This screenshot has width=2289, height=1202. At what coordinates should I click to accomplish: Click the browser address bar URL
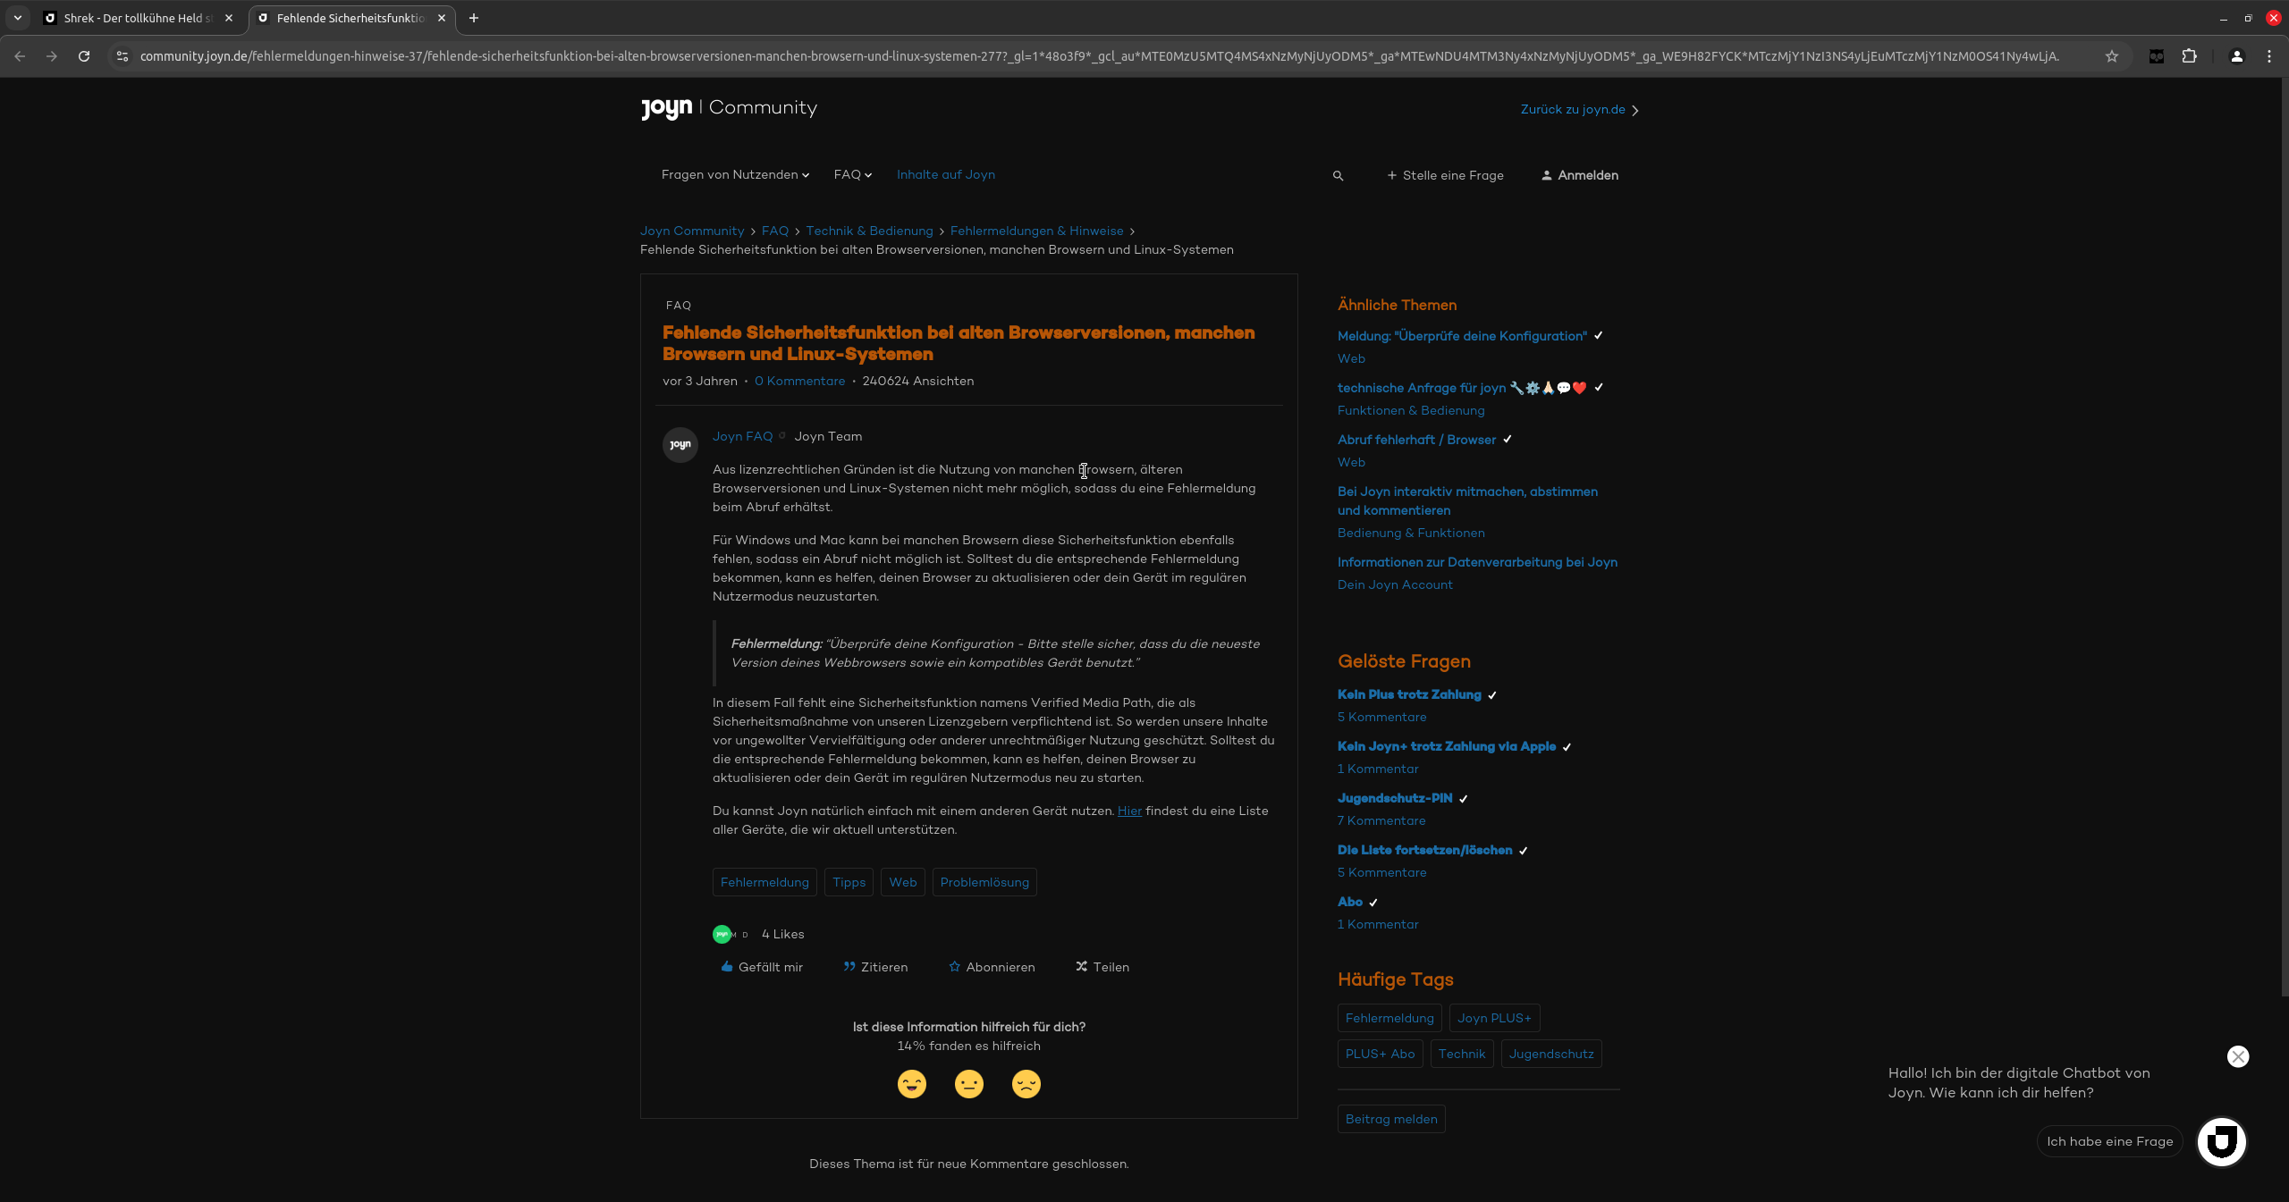click(1073, 56)
